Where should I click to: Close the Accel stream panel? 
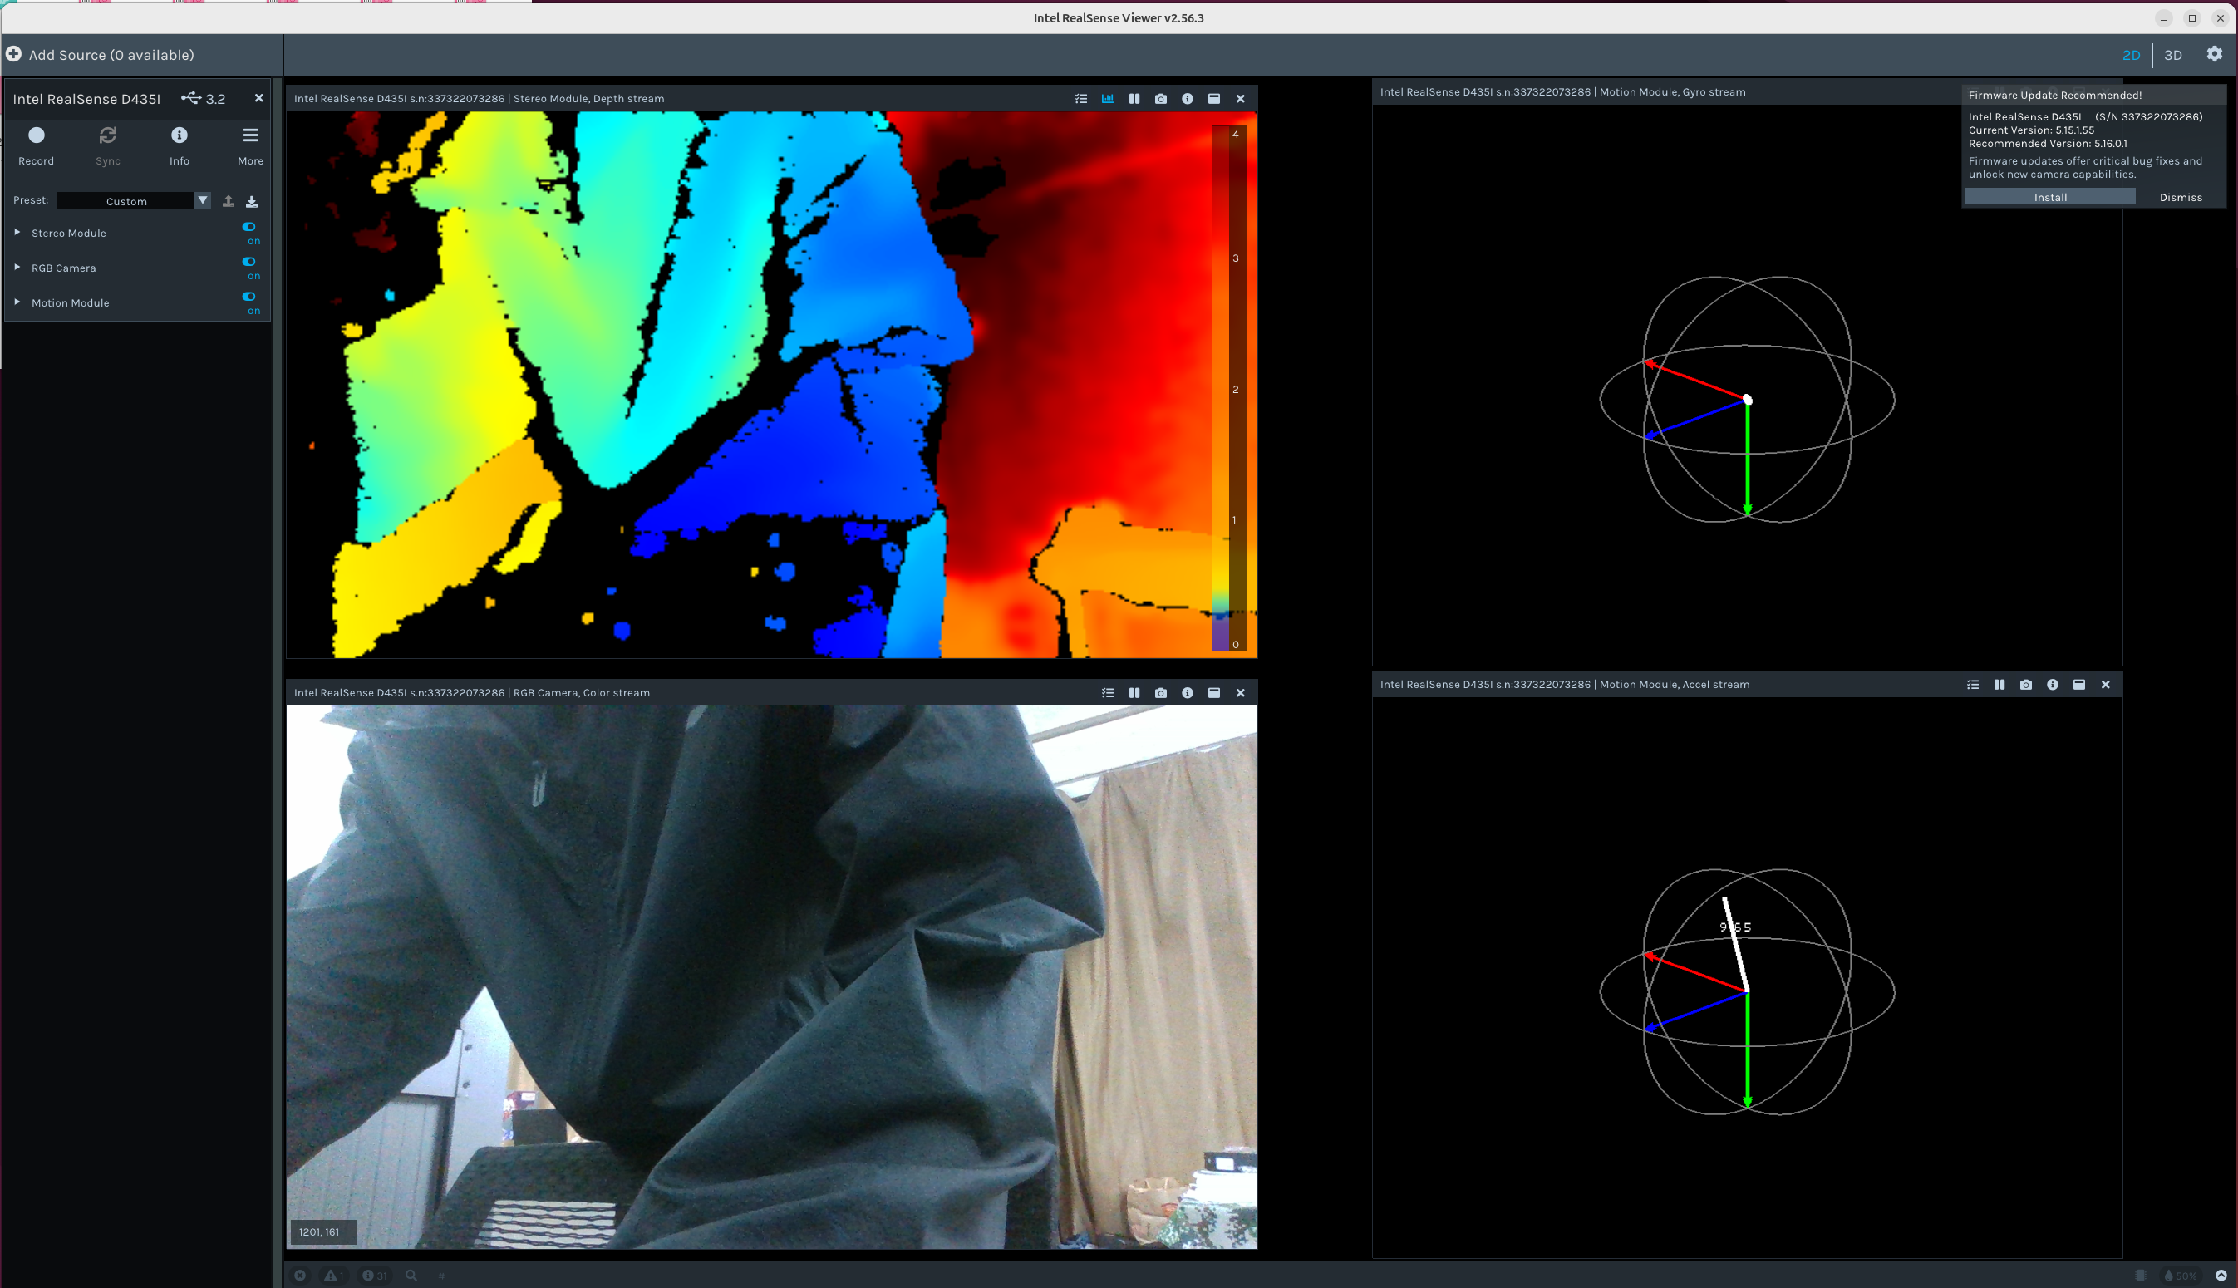point(2105,684)
